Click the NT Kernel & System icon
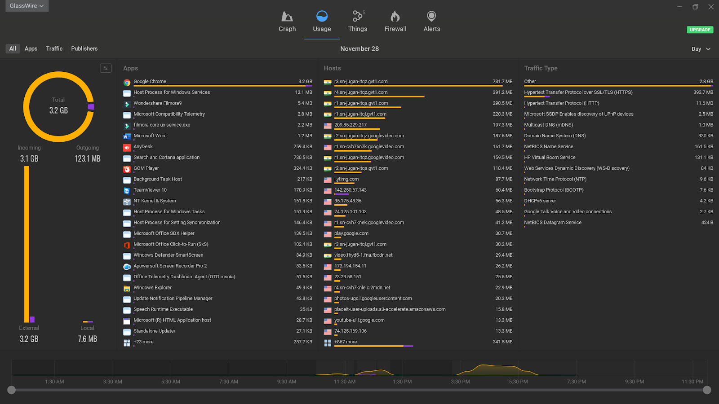The image size is (719, 404). 127,202
